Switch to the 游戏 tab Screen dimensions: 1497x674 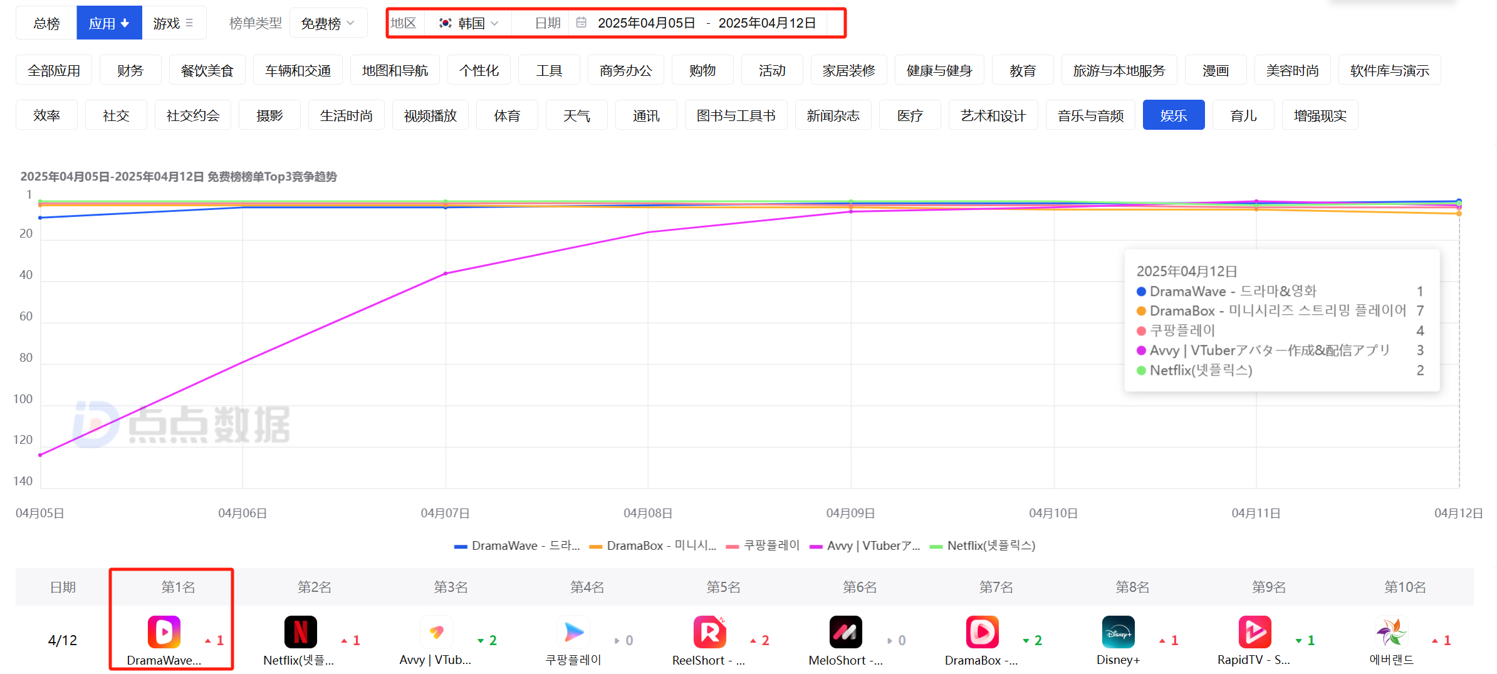click(x=173, y=23)
